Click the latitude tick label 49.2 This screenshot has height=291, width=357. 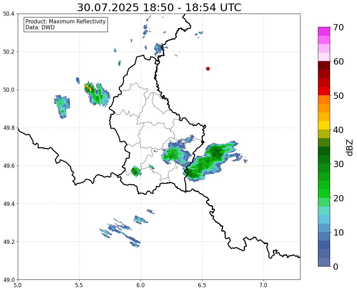(x=9, y=242)
